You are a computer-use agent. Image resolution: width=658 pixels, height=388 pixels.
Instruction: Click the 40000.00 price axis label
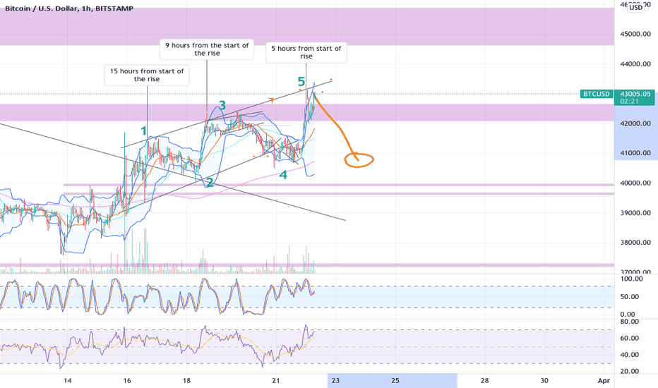coord(635,183)
